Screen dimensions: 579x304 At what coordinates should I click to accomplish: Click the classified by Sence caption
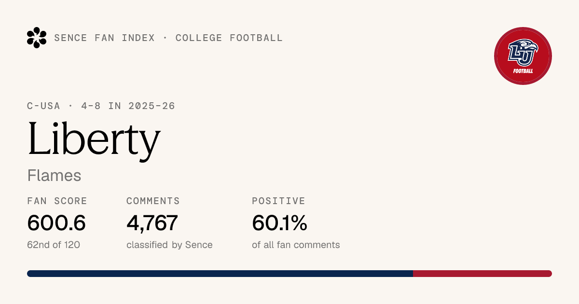169,245
